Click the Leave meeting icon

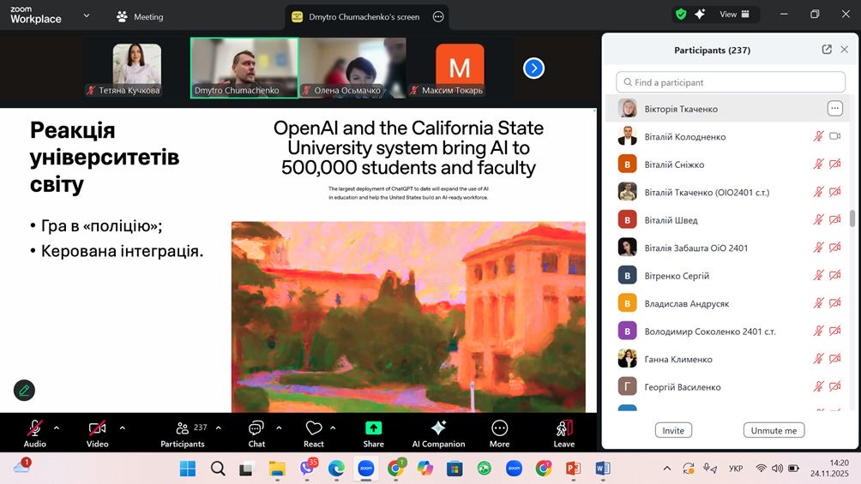click(563, 428)
